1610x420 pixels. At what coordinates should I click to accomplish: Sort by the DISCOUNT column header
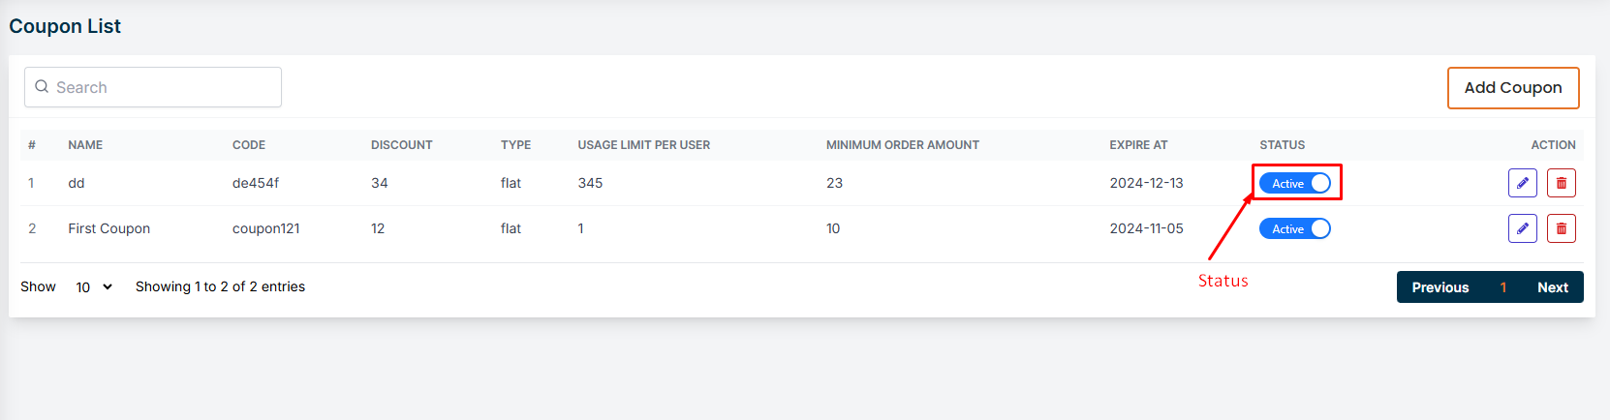click(x=401, y=145)
